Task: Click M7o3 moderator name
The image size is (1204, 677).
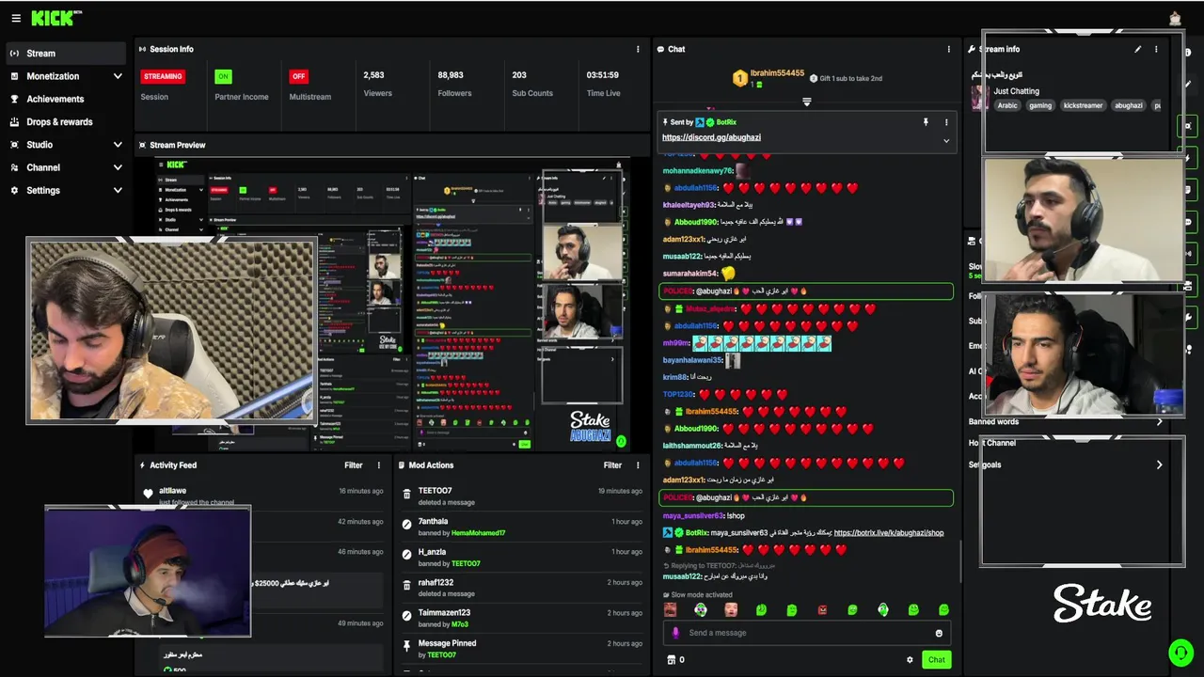Action: click(459, 624)
